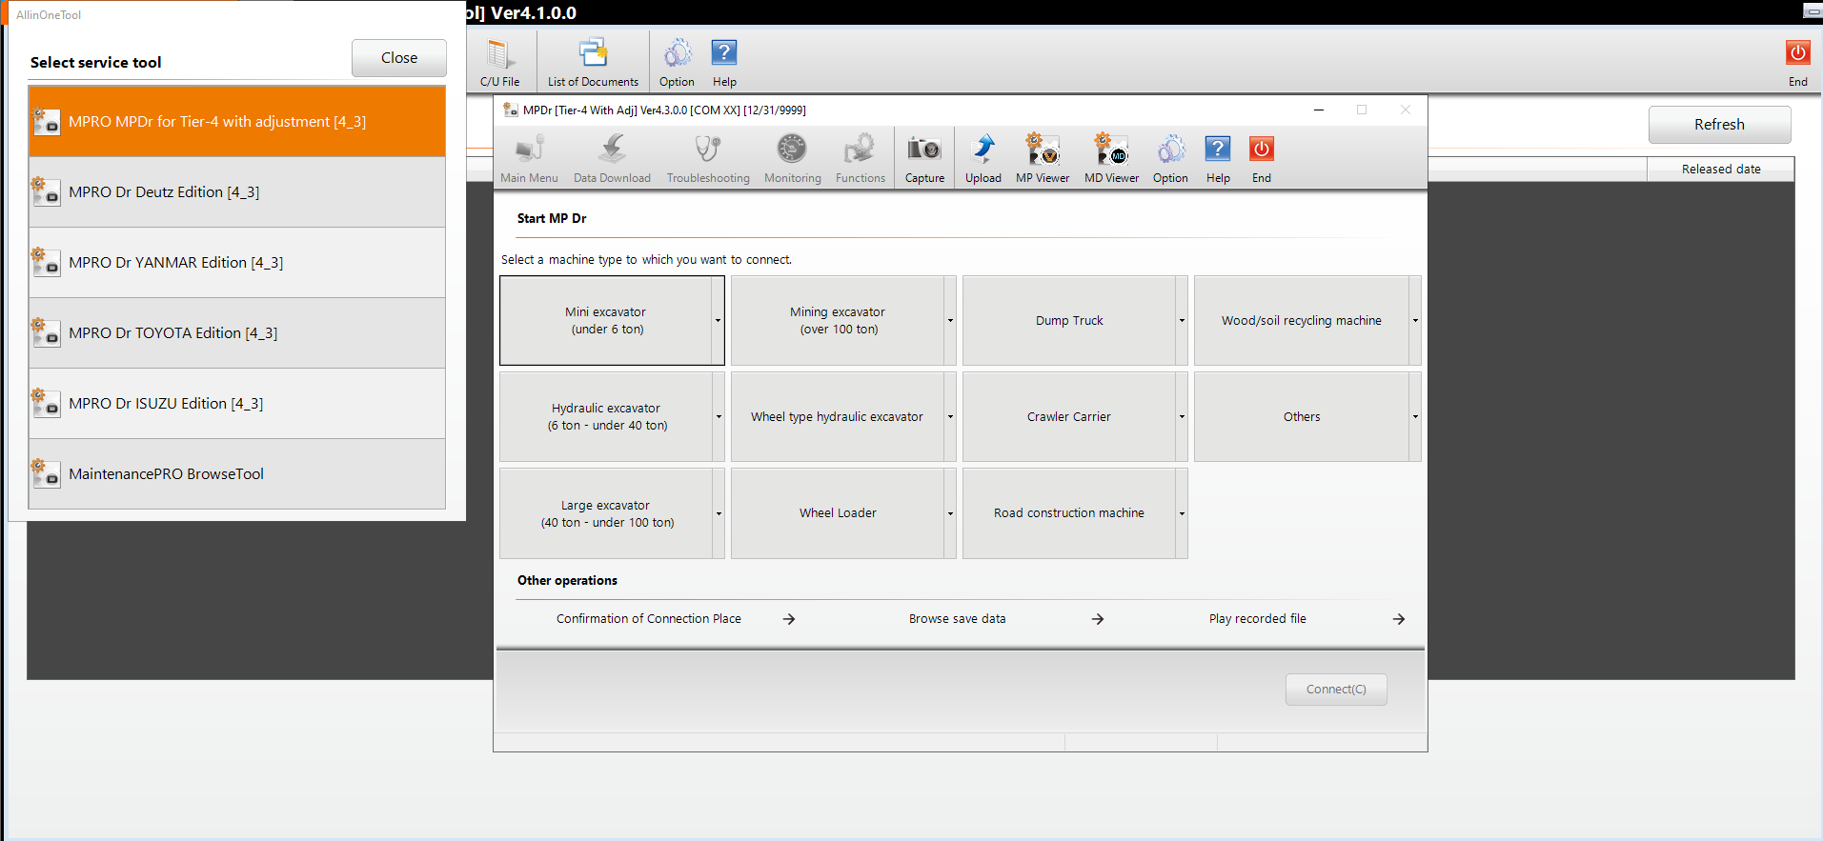Screen dimensions: 1823x841
Task: Select MPRO Dr TOYOTA Edition tool
Action: [x=237, y=332]
